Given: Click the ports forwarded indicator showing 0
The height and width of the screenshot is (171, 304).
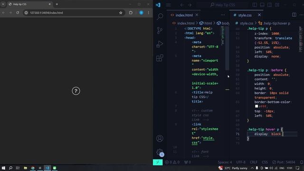Looking at the screenshot, I should 188,162.
